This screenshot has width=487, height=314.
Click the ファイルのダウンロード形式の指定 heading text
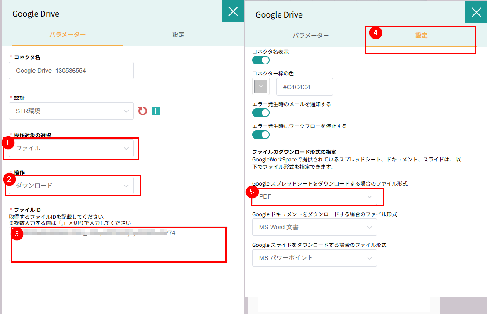point(294,152)
